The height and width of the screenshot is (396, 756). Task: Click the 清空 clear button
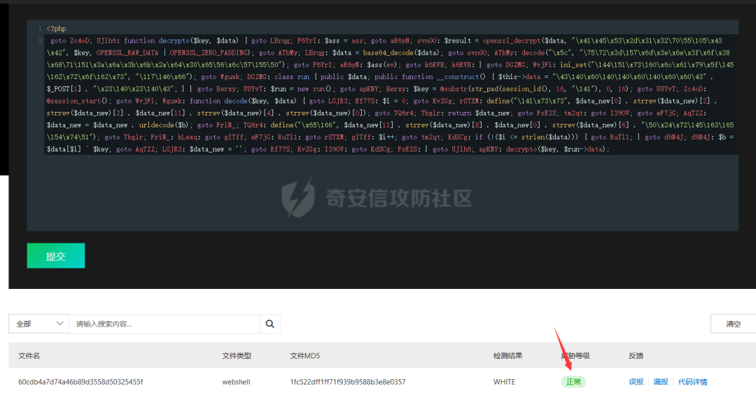[734, 324]
